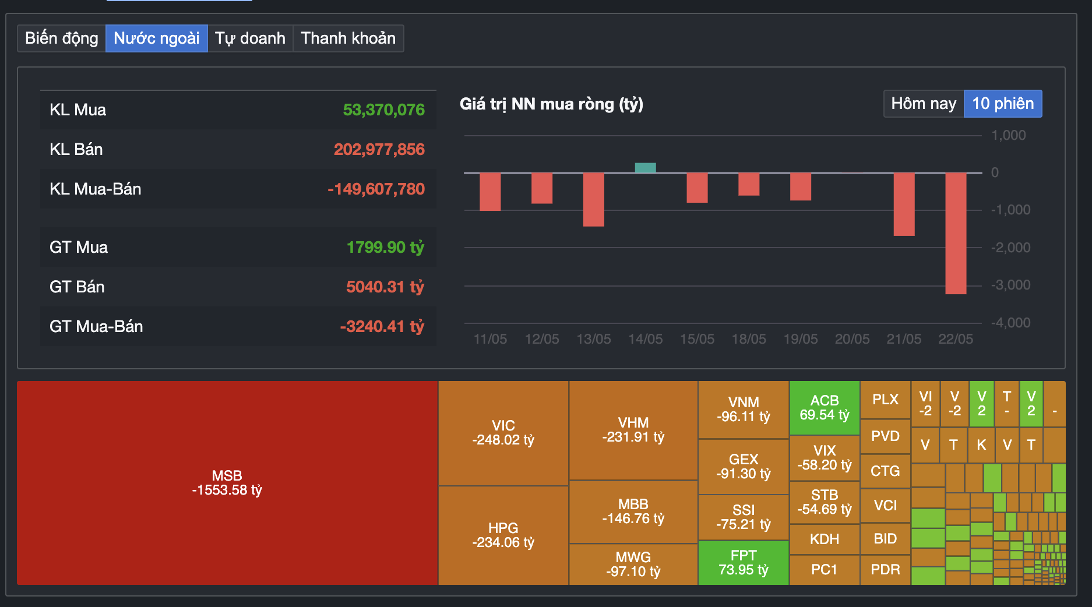The image size is (1092, 607).
Task: Click the 11/05 red bar
Action: pos(490,192)
